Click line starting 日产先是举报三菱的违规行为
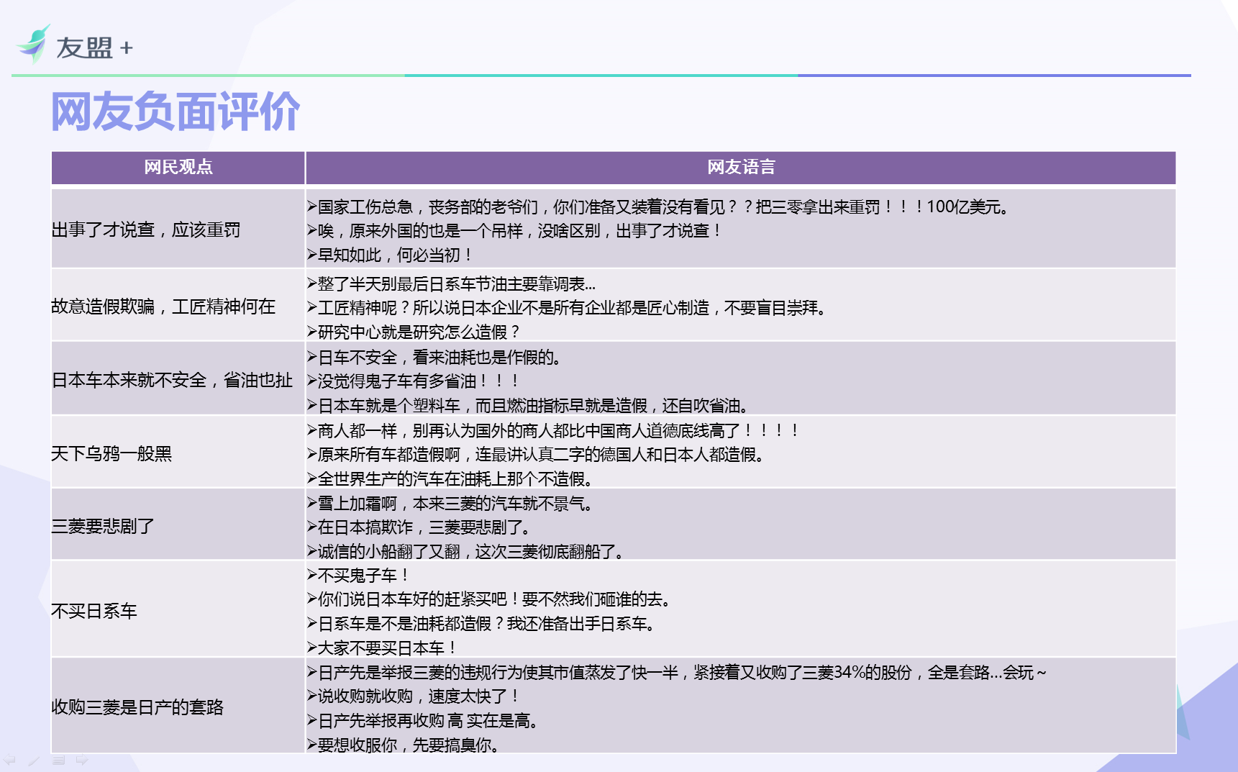Viewport: 1238px width, 772px height. pyautogui.click(x=677, y=673)
